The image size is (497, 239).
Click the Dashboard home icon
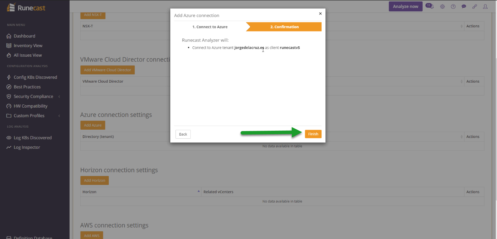point(9,36)
